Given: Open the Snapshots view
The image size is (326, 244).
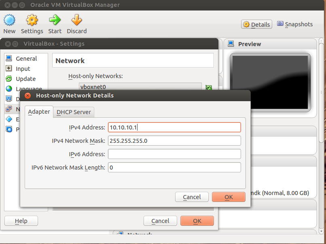Looking at the screenshot, I should tap(295, 24).
